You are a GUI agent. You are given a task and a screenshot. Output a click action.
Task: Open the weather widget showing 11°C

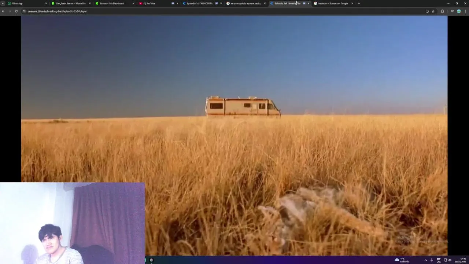pos(402,260)
